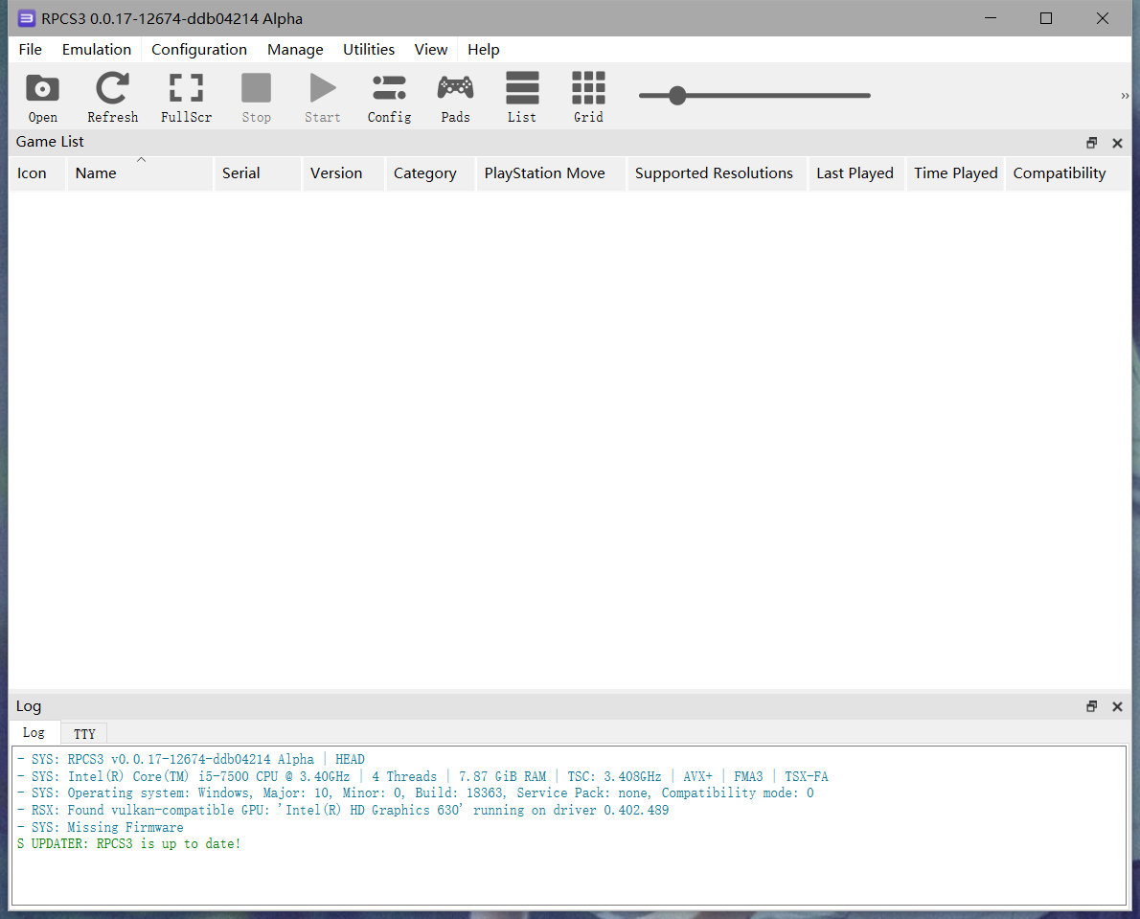Expand the toolbar overflow chevron
The image size is (1140, 919).
1125,96
